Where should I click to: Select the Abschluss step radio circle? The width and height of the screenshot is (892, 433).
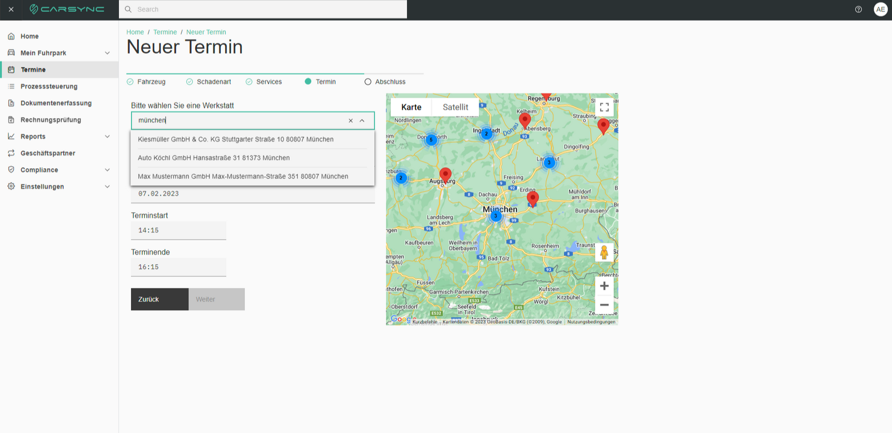368,82
